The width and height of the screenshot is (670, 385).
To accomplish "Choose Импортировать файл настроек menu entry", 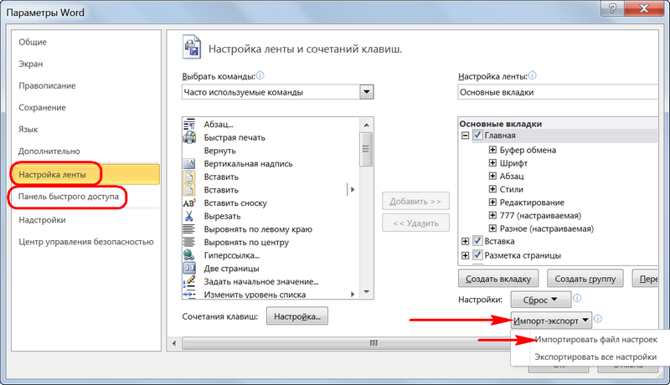I will pos(595,340).
